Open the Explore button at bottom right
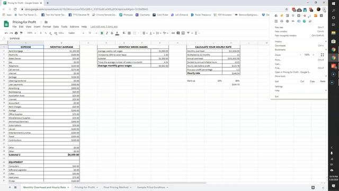Screen dimensions: 339x191 point(313,187)
